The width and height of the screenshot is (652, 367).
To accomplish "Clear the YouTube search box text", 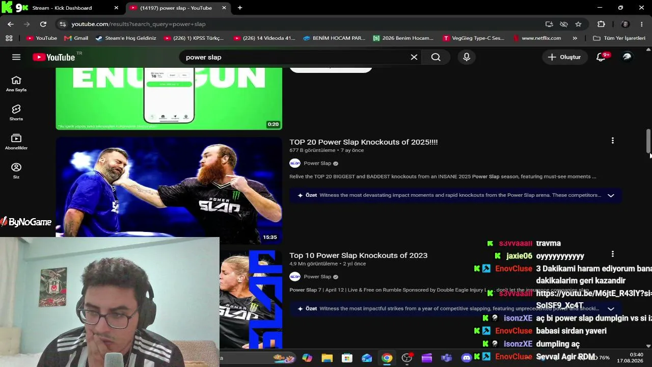I will [414, 57].
